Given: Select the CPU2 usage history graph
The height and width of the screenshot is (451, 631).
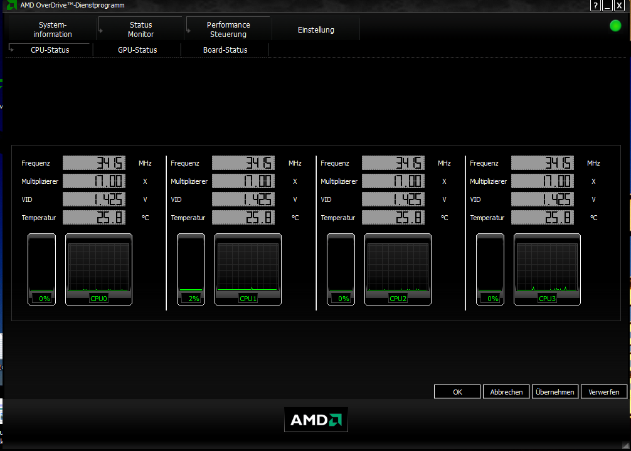Looking at the screenshot, I should coord(398,269).
